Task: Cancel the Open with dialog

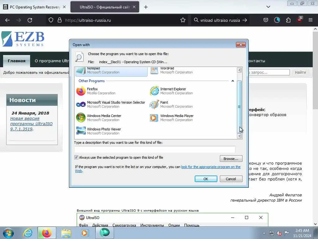Action: 231,179
